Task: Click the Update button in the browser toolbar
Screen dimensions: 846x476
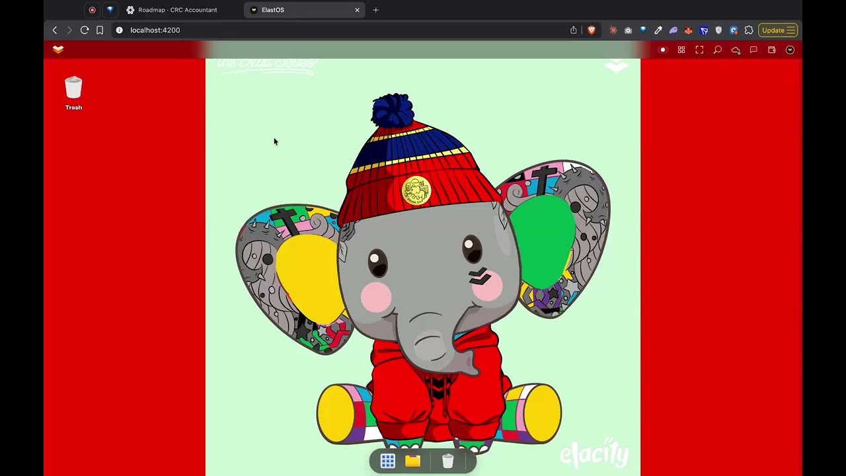Action: click(778, 30)
